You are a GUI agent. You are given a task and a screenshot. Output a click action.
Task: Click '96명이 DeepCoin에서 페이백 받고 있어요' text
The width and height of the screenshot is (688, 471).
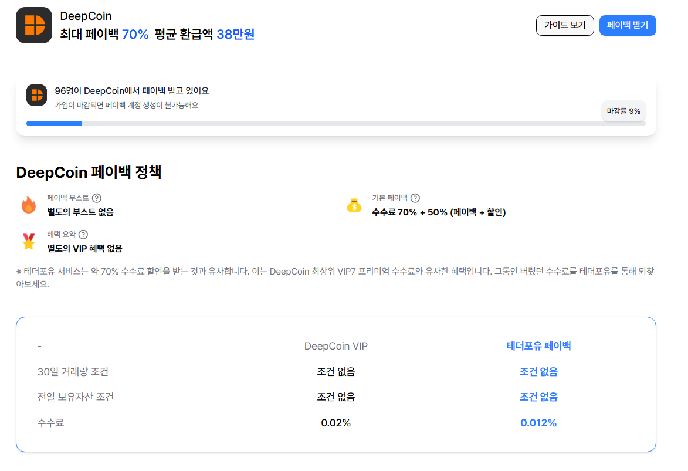click(131, 91)
